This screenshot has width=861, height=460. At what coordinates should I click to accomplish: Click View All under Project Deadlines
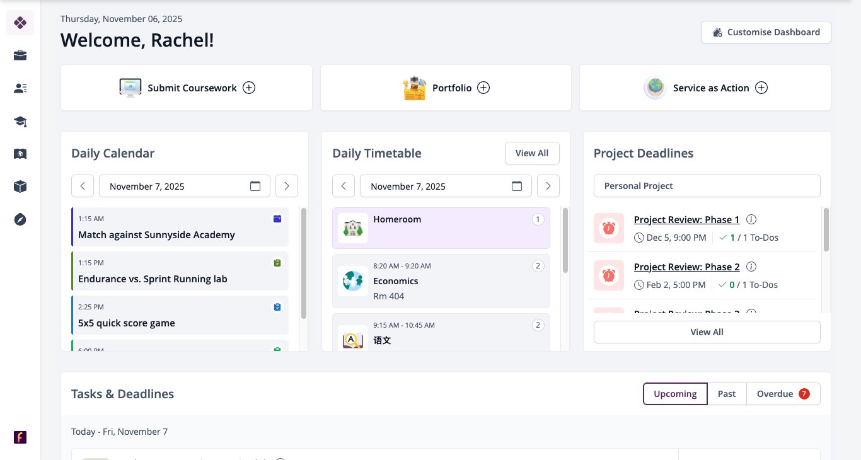707,332
